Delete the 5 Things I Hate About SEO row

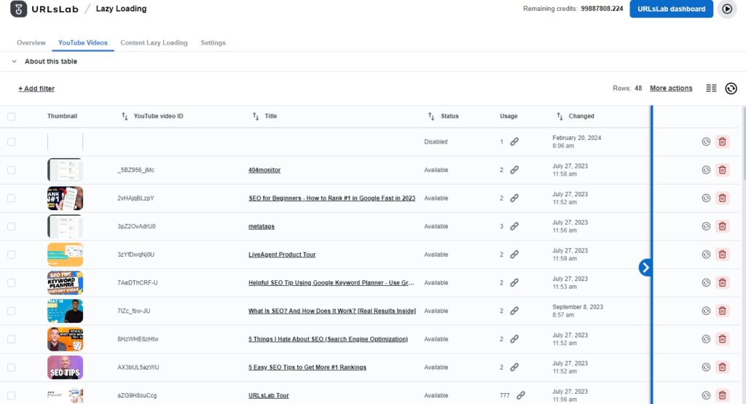pos(722,339)
